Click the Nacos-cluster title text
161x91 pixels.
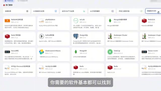[153, 51]
